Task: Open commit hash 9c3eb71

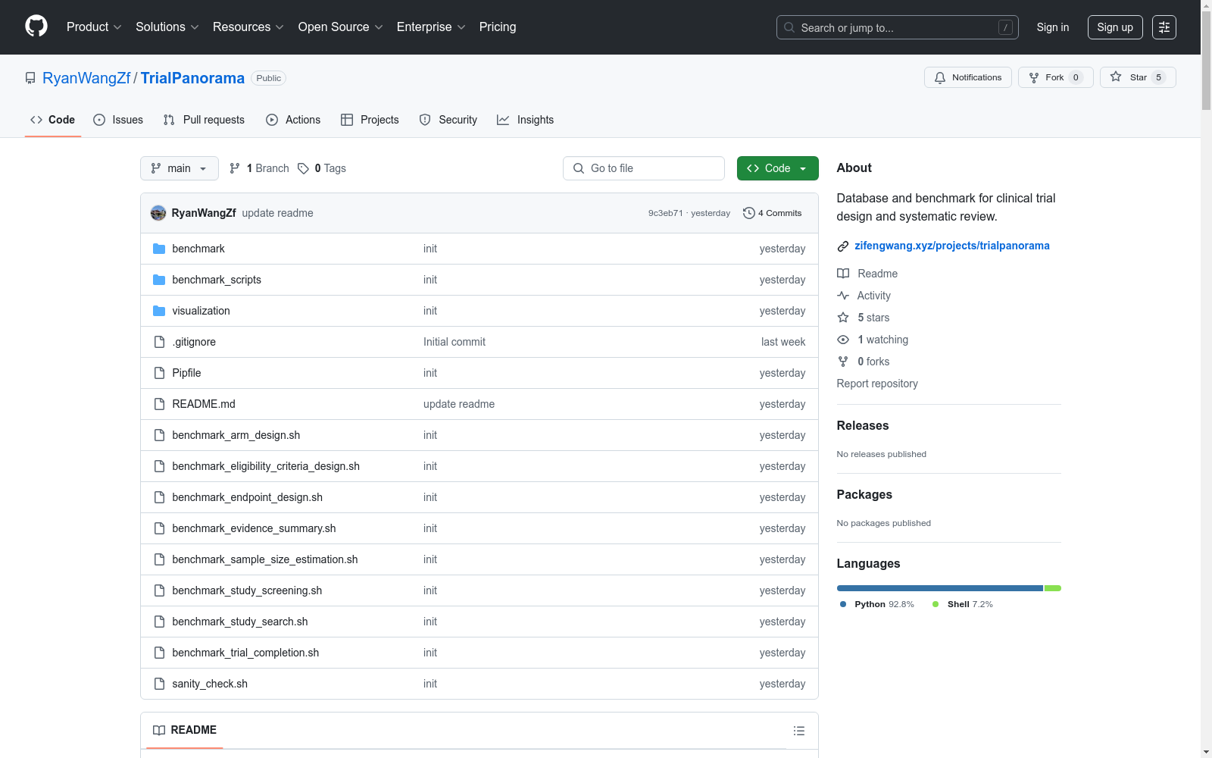Action: tap(665, 213)
